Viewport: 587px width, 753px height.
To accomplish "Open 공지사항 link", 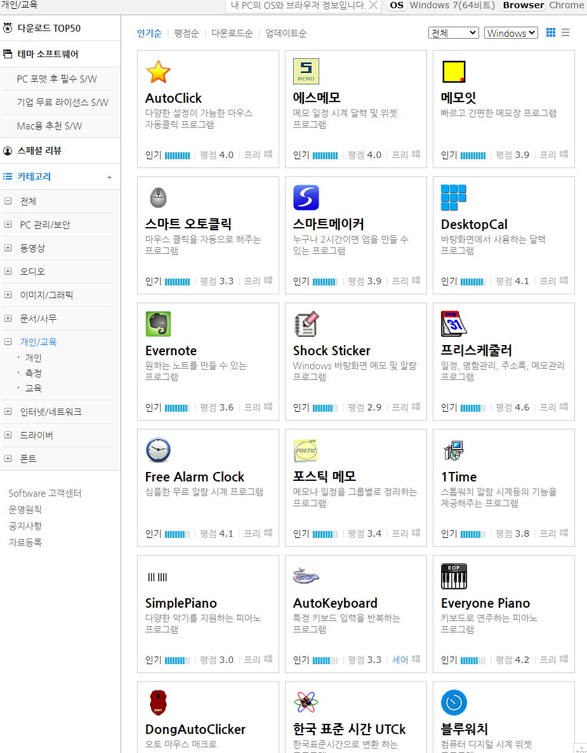I will coord(25,526).
